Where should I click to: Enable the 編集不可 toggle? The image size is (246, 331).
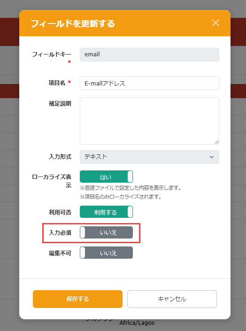click(106, 253)
